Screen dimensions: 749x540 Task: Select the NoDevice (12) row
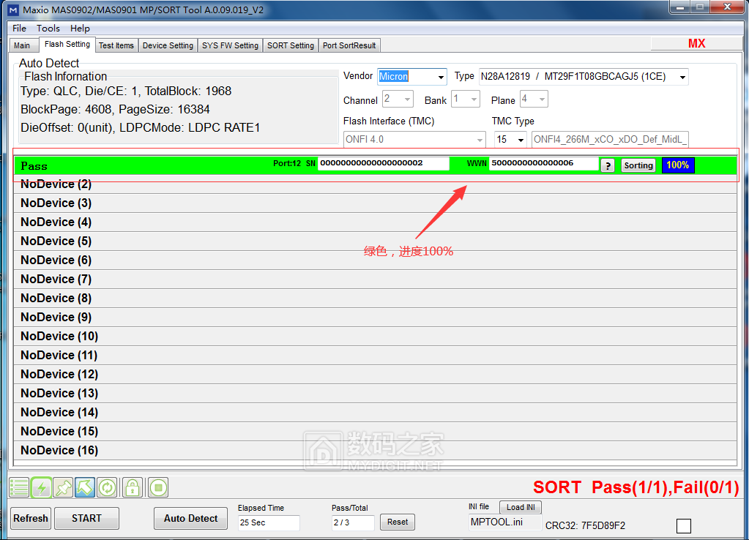375,375
